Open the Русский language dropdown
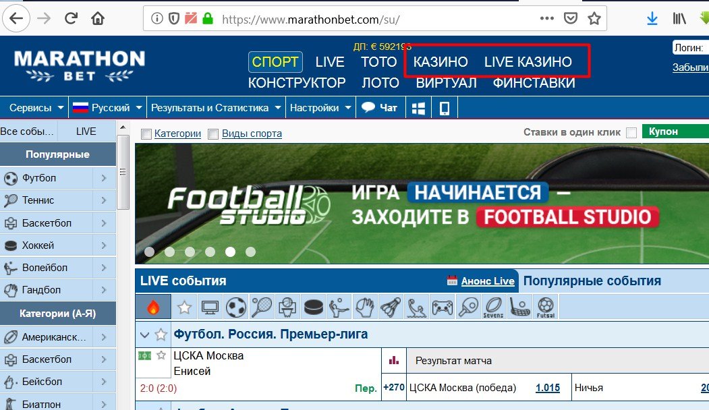Viewport: 709px width, 410px height. tap(108, 108)
